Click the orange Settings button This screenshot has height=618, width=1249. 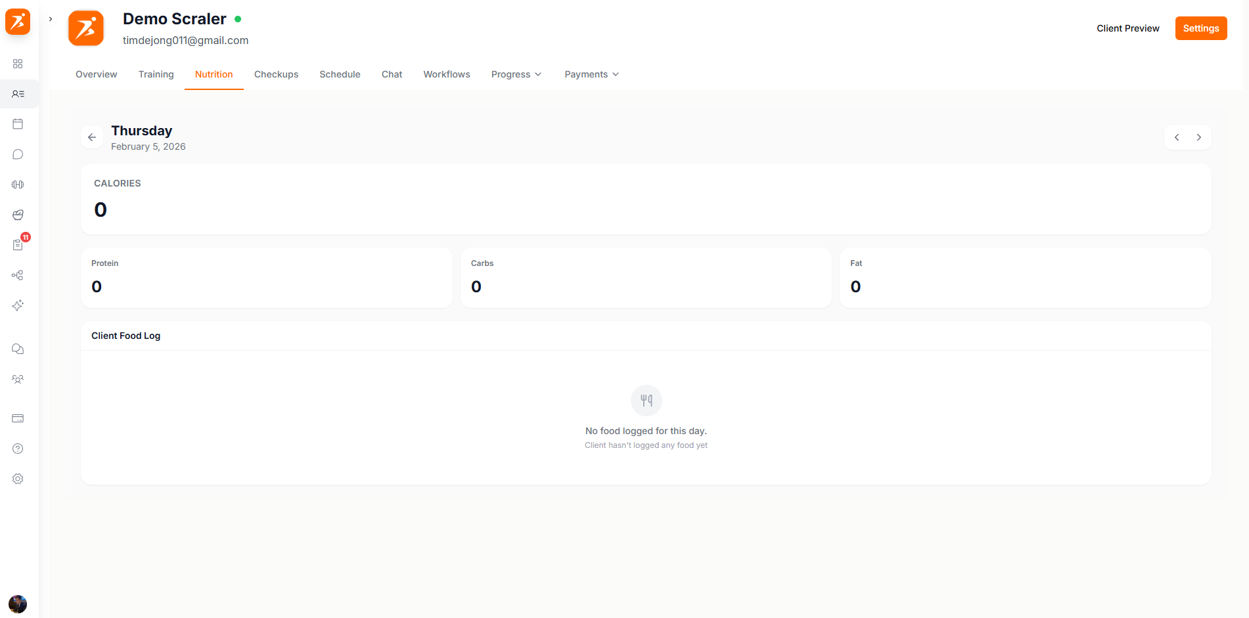pos(1200,28)
